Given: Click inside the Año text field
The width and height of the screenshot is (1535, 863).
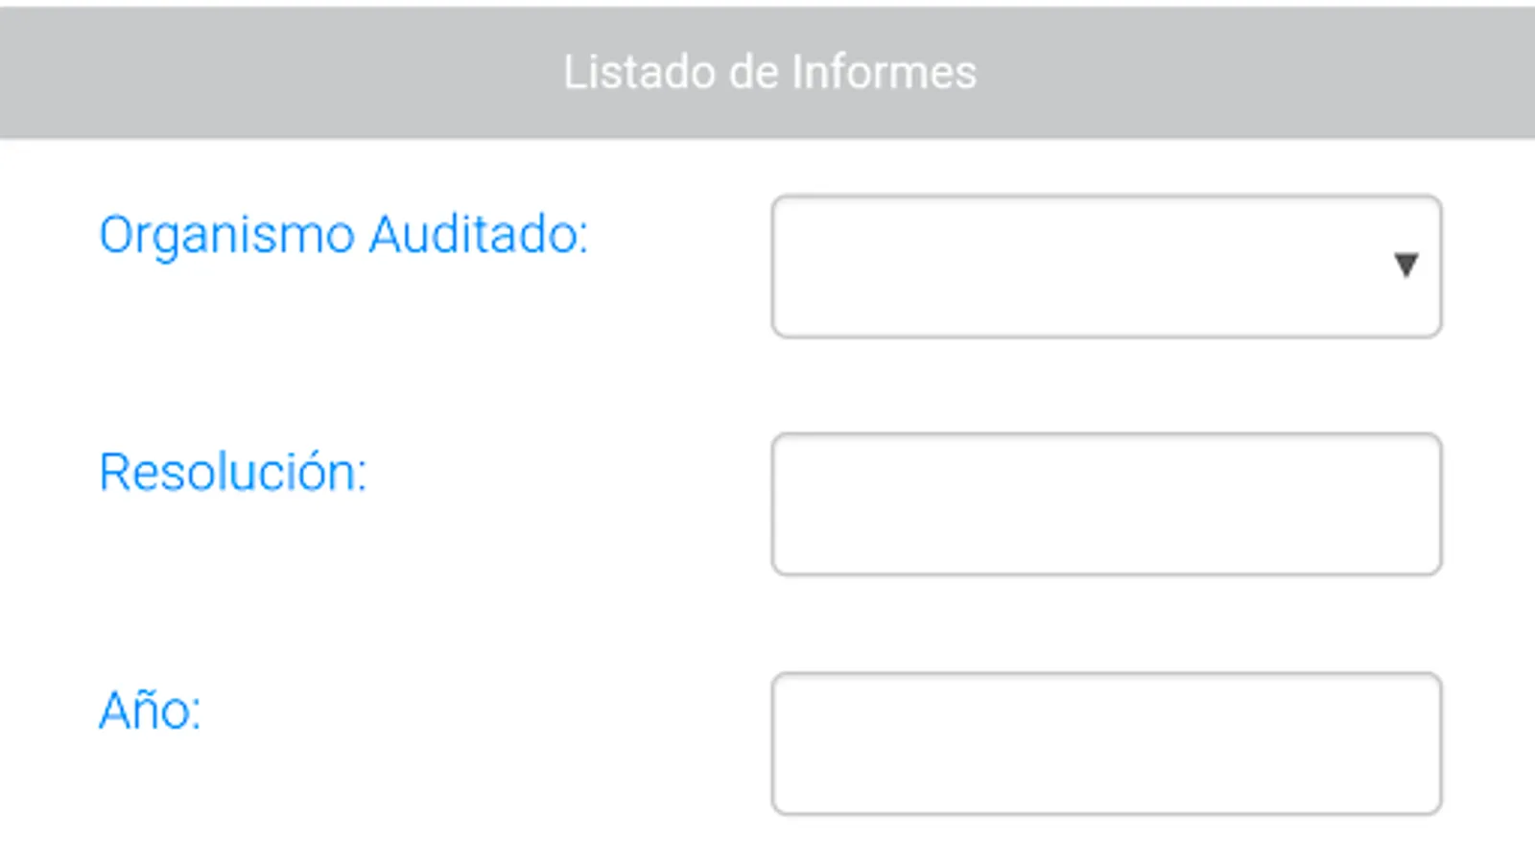Looking at the screenshot, I should (x=1106, y=743).
